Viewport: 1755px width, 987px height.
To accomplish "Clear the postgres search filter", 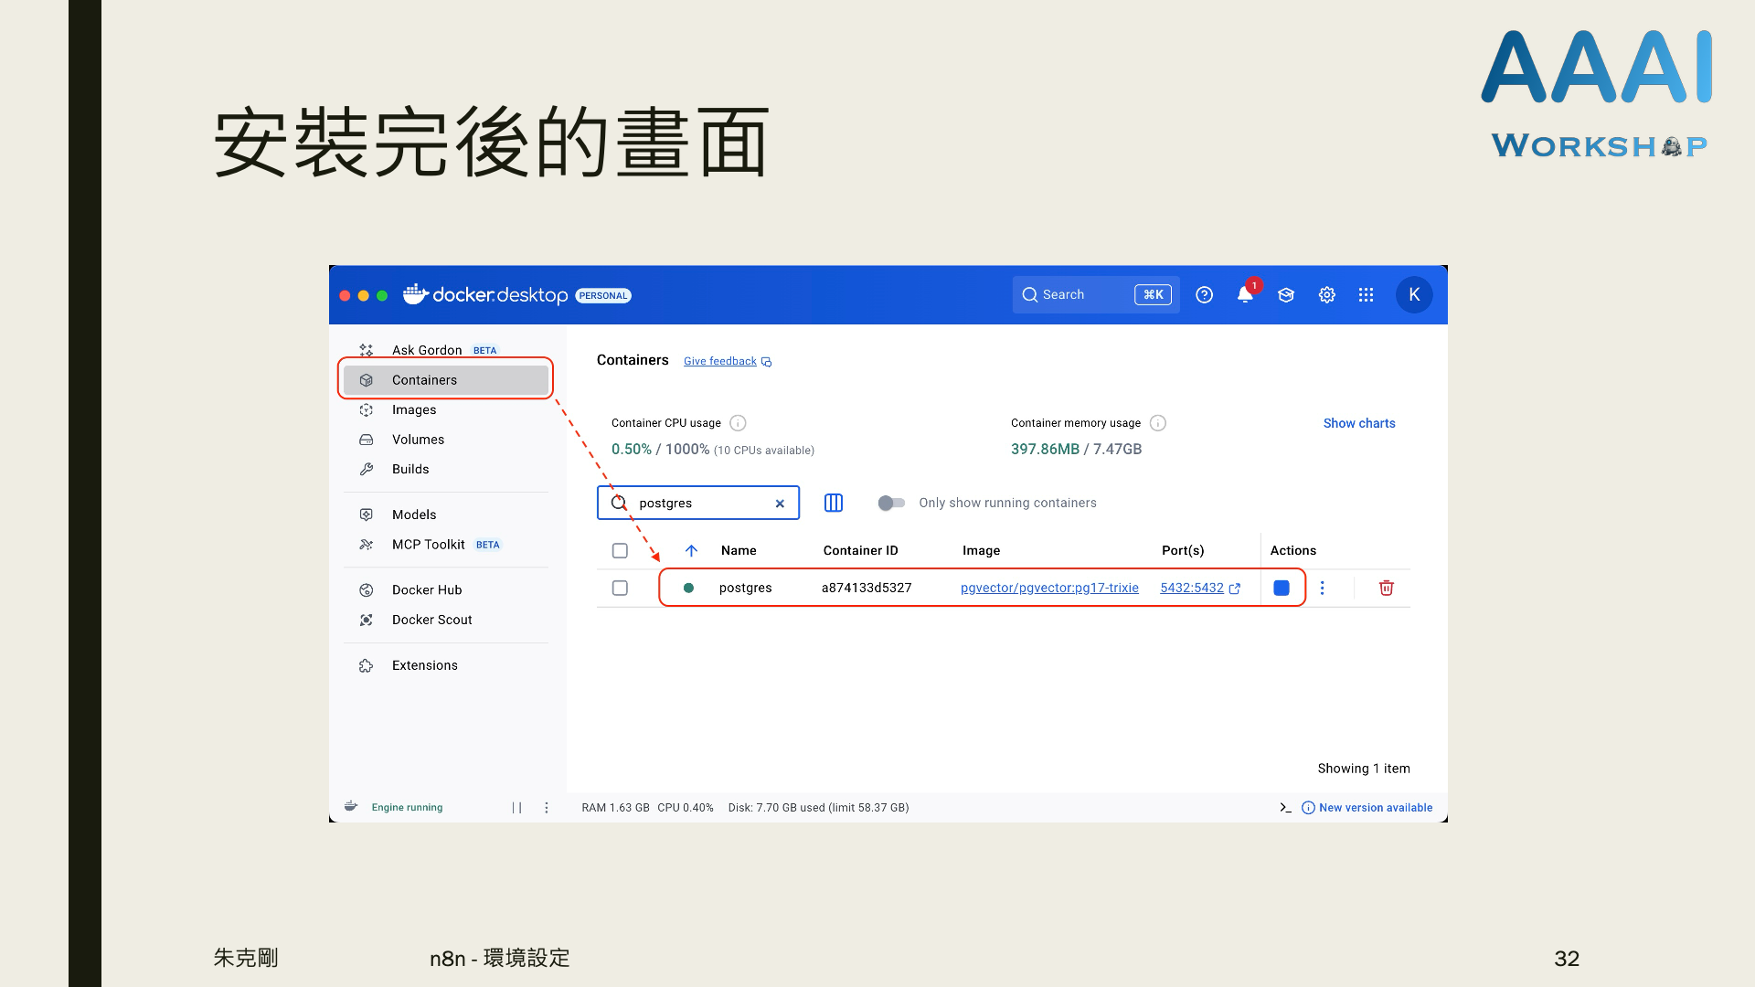I will coord(780,504).
